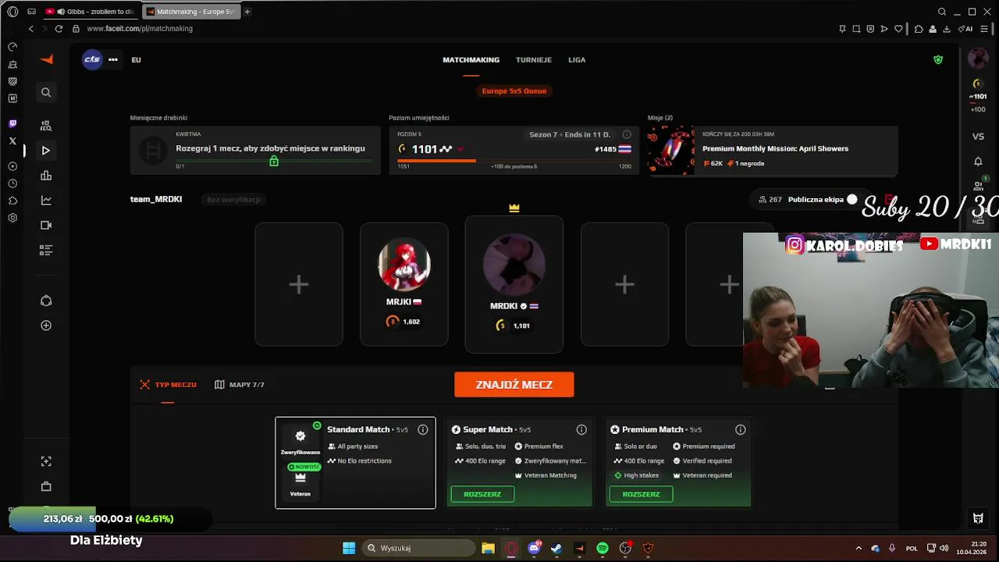Add player in first empty slot
The width and height of the screenshot is (999, 562).
pyautogui.click(x=299, y=284)
